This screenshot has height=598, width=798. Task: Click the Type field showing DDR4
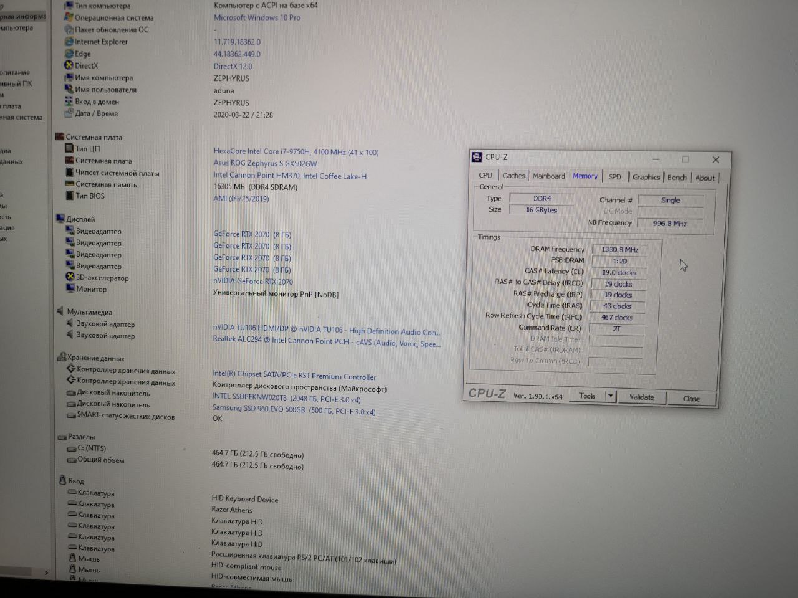click(542, 198)
